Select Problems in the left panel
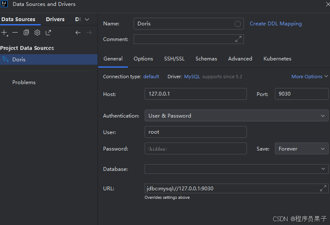The height and width of the screenshot is (225, 330). coord(24,82)
